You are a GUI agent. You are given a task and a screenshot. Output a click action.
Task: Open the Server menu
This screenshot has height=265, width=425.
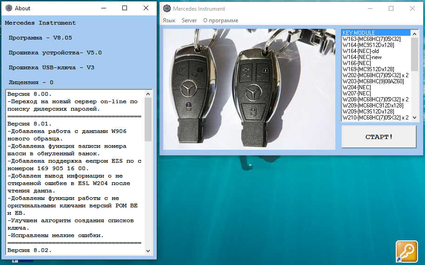189,20
